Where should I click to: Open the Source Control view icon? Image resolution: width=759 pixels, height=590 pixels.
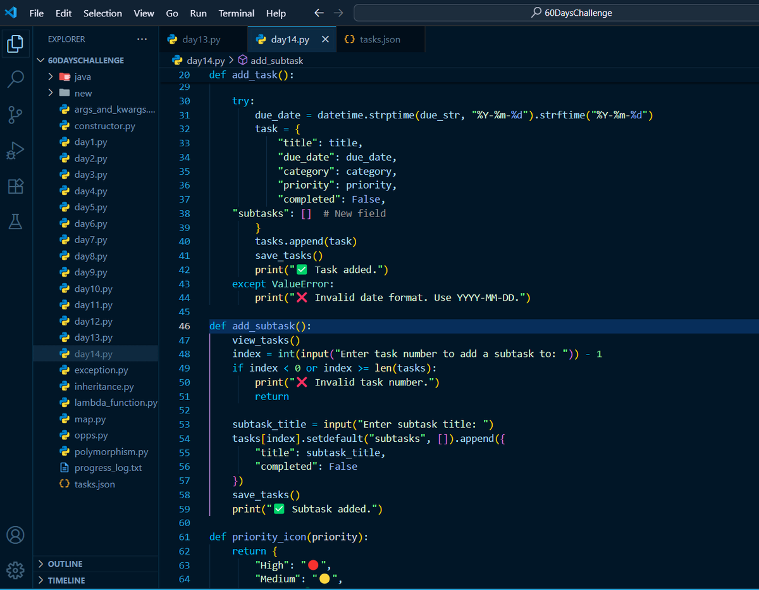click(x=16, y=115)
